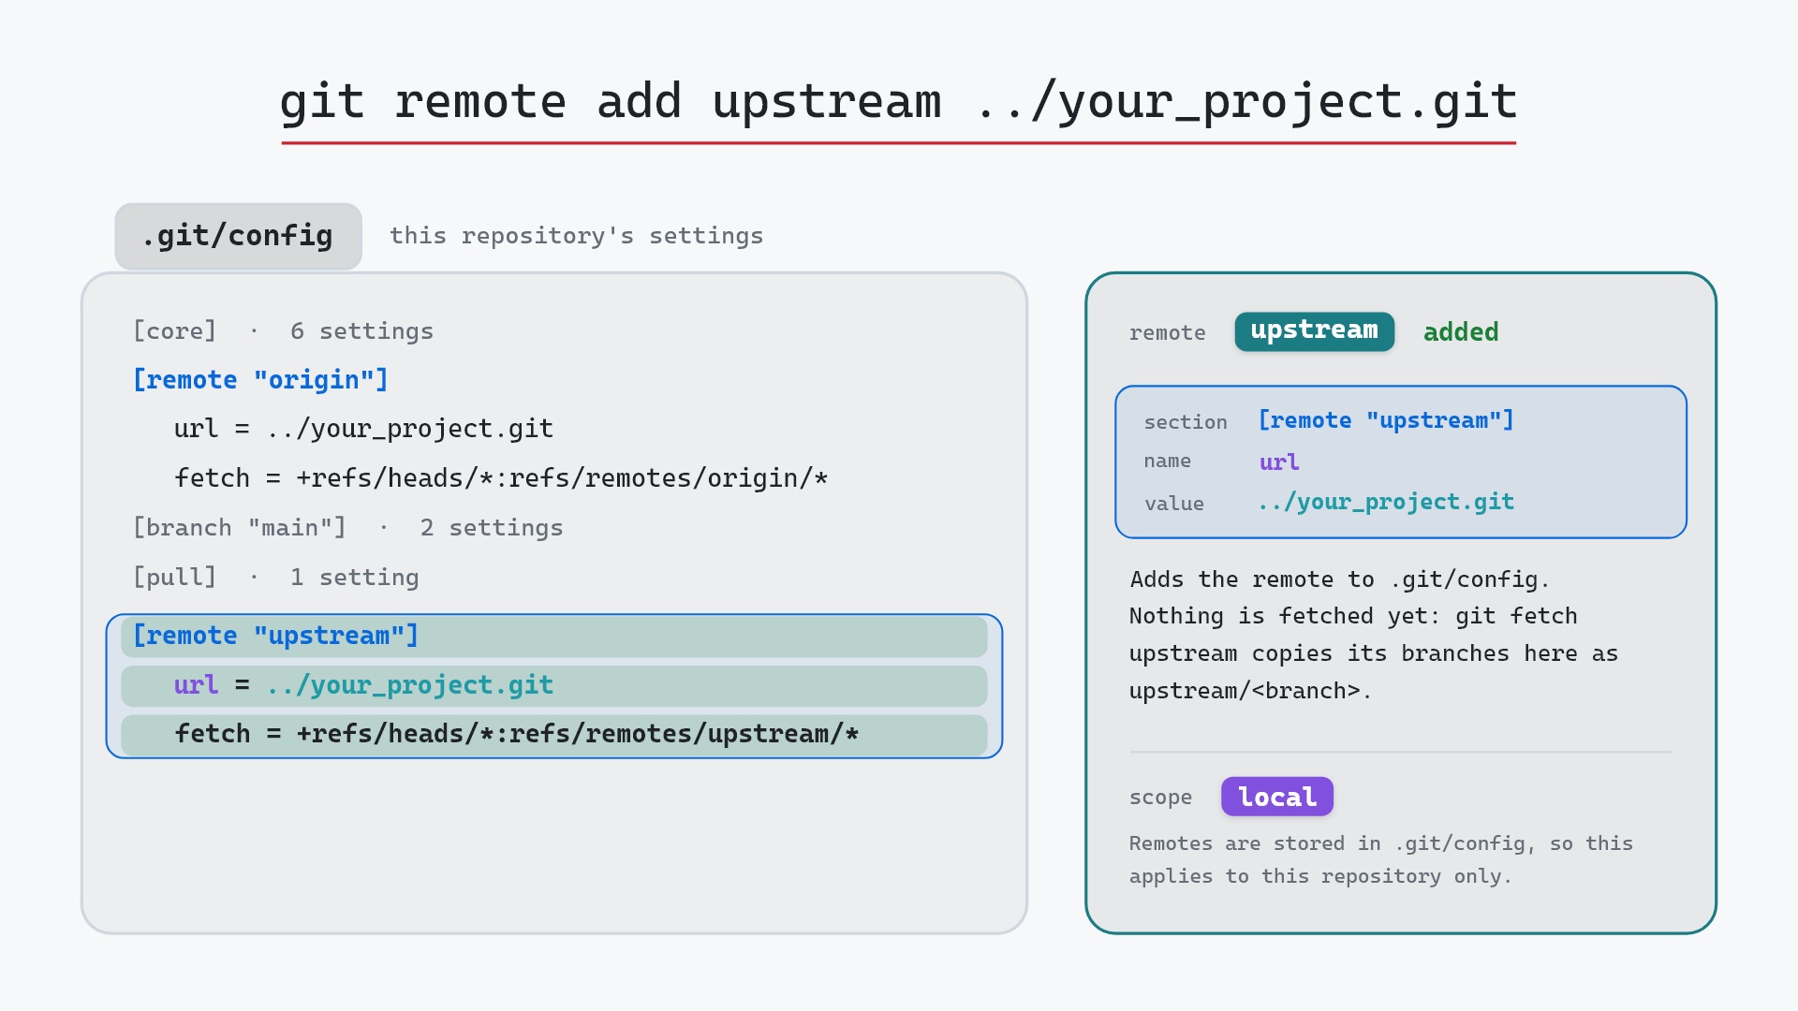The image size is (1798, 1011).
Task: Expand the collapsed [core] section row
Action: pyautogui.click(x=283, y=331)
